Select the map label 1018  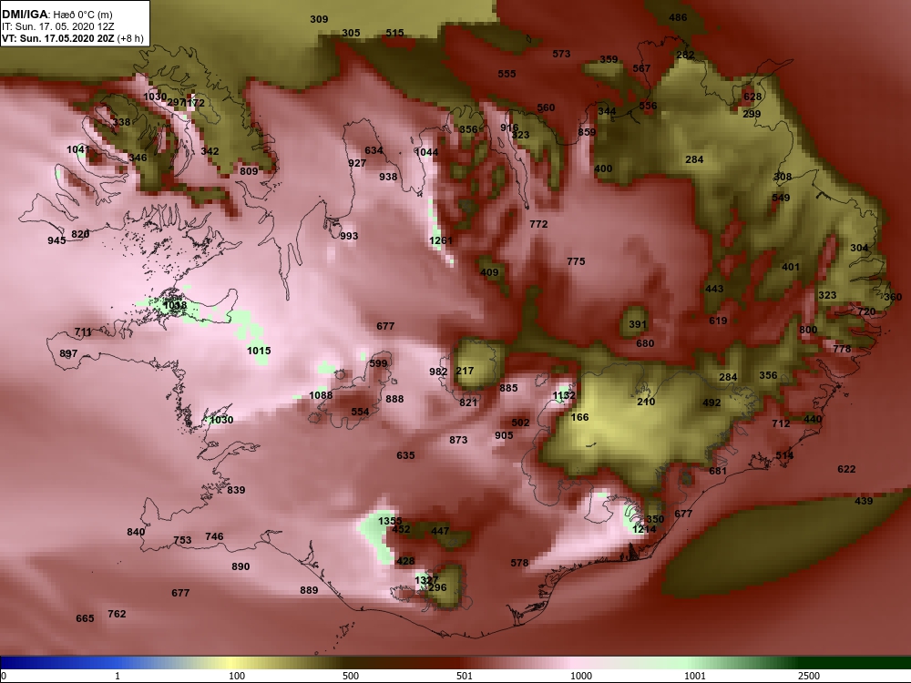click(x=175, y=305)
